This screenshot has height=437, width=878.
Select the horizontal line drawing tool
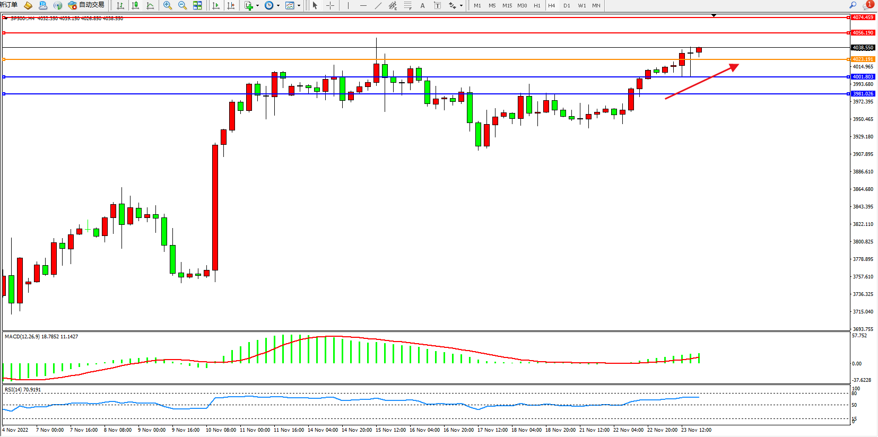pyautogui.click(x=363, y=5)
